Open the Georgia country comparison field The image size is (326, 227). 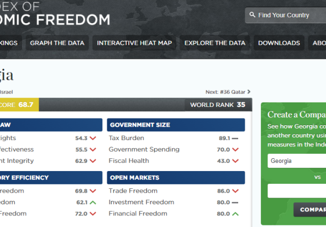[297, 161]
